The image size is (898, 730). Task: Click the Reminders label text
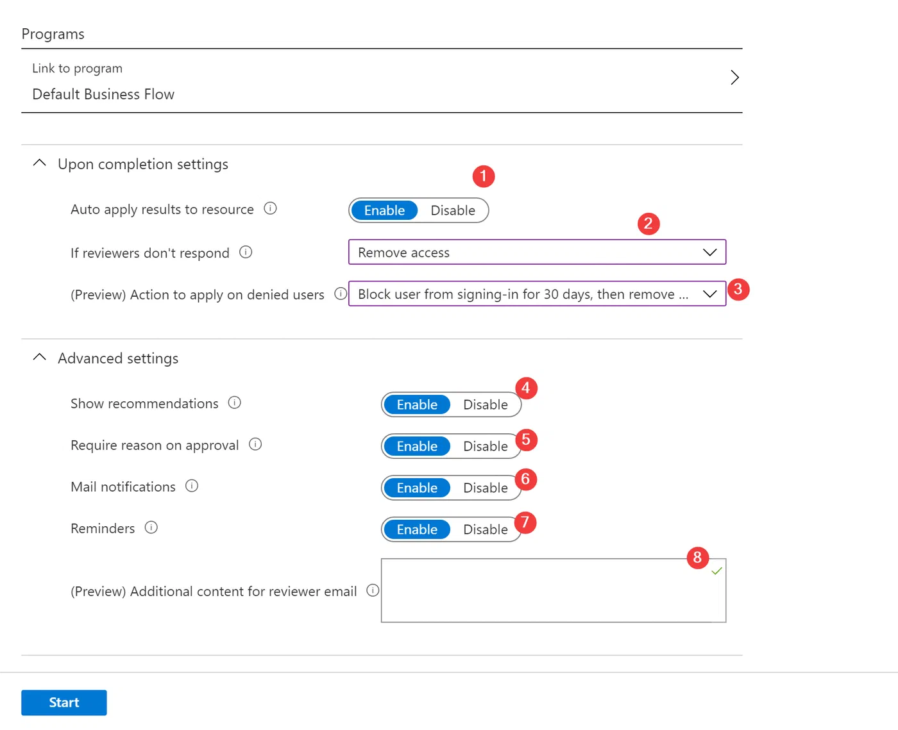coord(103,528)
